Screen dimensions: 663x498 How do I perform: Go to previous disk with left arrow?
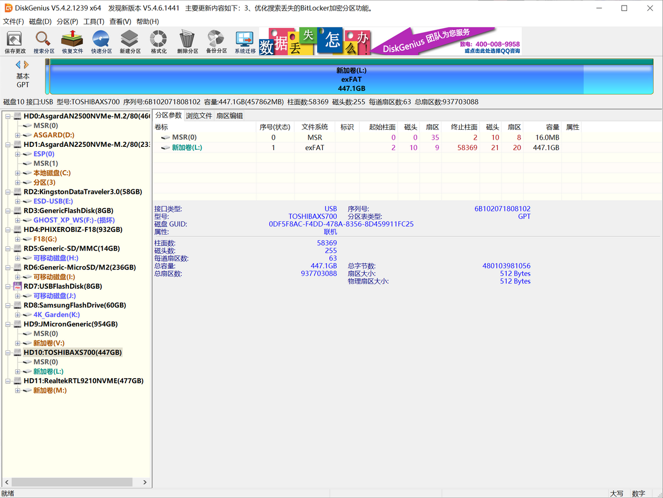[x=18, y=65]
